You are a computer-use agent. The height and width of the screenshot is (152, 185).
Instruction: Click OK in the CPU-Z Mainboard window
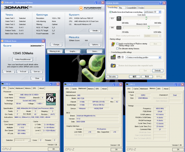tap(116, 149)
